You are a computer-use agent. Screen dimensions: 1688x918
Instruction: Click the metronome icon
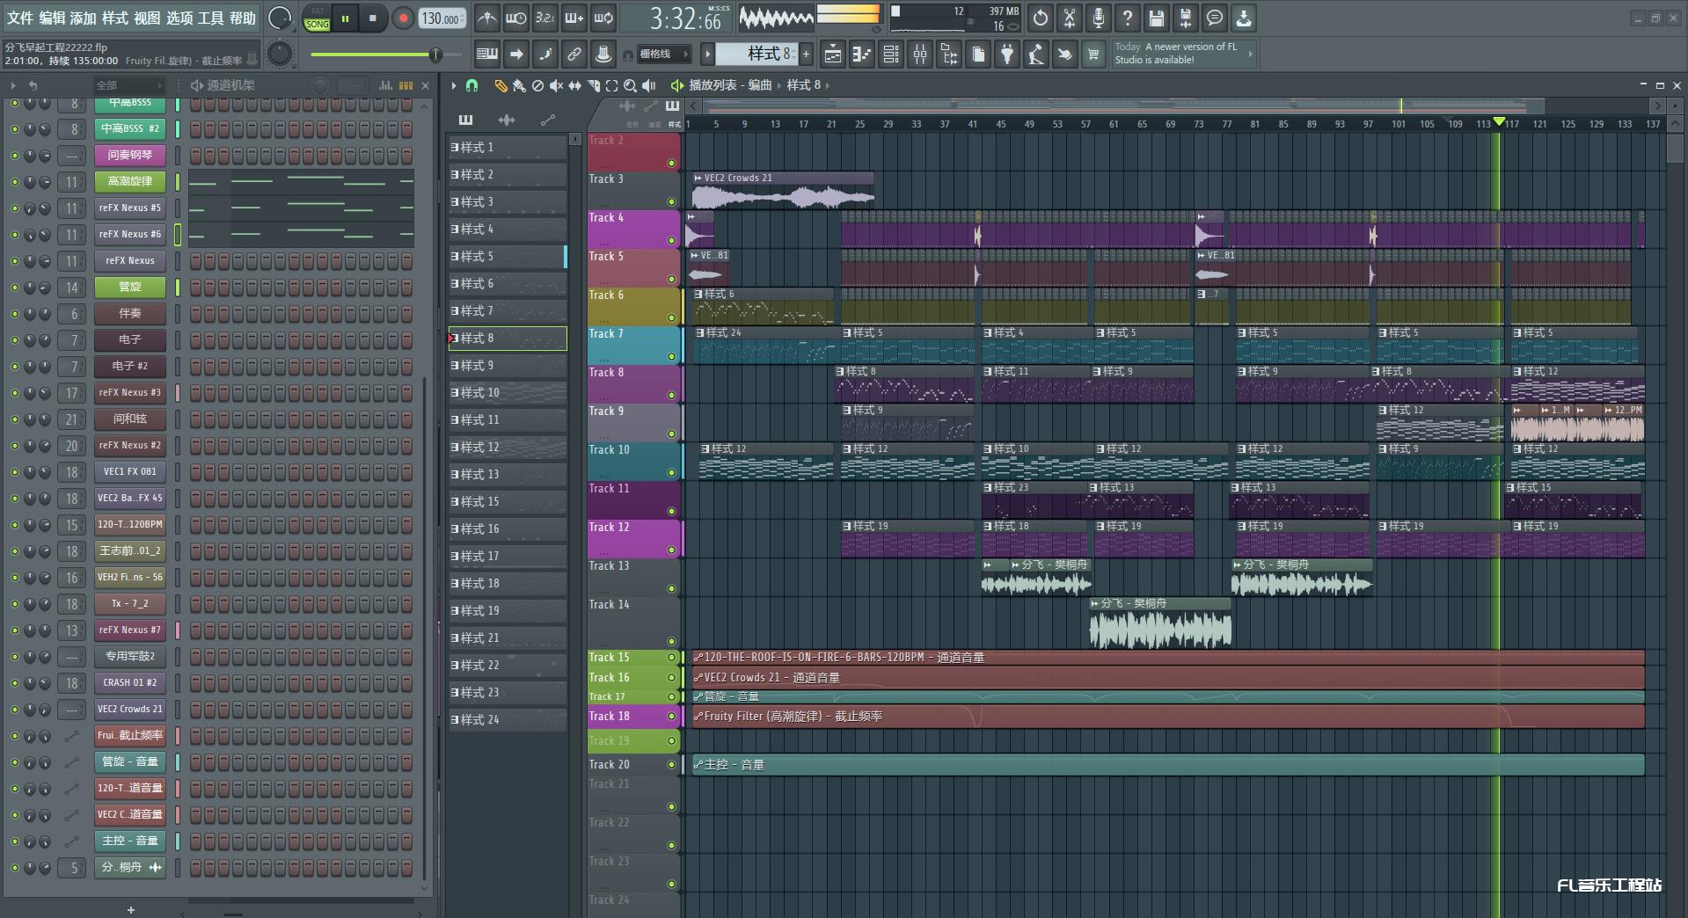tap(486, 18)
